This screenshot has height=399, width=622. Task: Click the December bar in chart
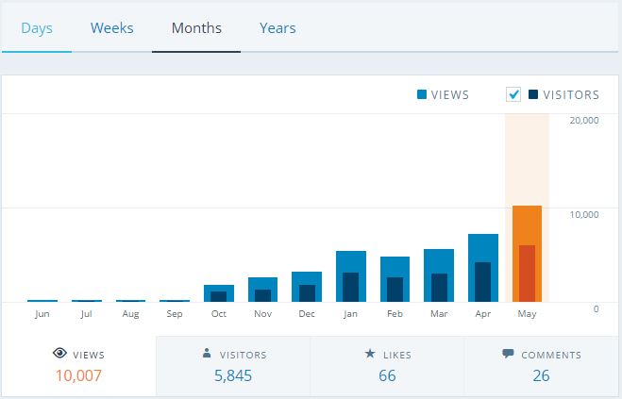[x=307, y=286]
